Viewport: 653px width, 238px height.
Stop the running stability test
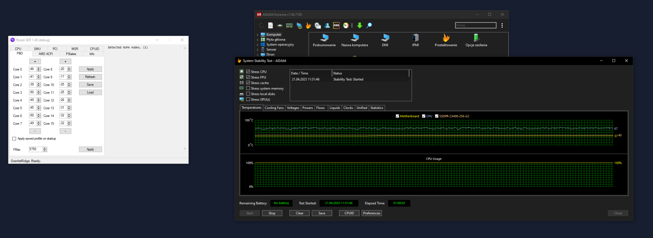coord(272,213)
